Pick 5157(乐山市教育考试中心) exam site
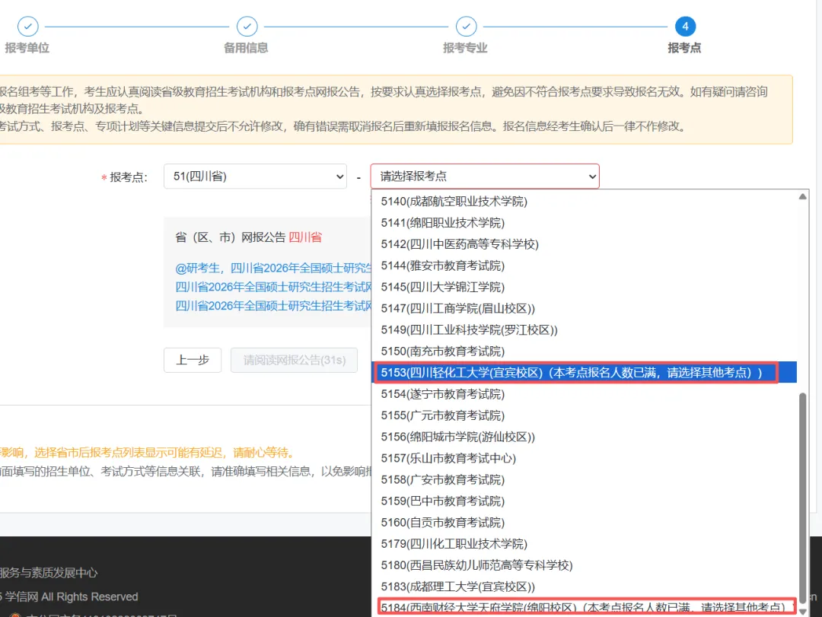 pyautogui.click(x=448, y=458)
